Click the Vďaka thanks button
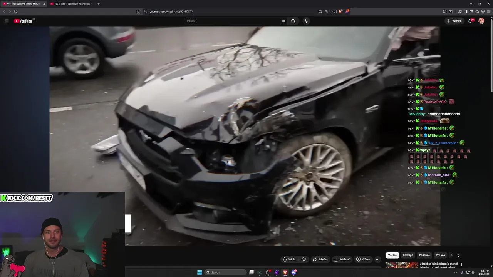The image size is (493, 277). [x=363, y=259]
